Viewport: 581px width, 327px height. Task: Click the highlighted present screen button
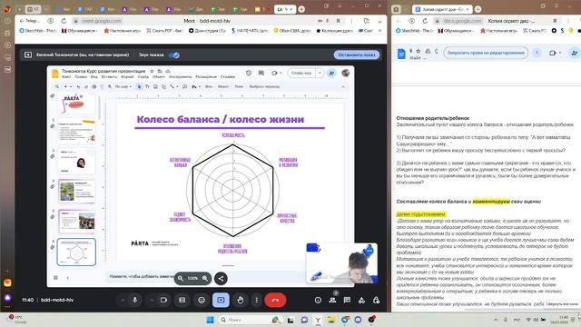pos(221,300)
